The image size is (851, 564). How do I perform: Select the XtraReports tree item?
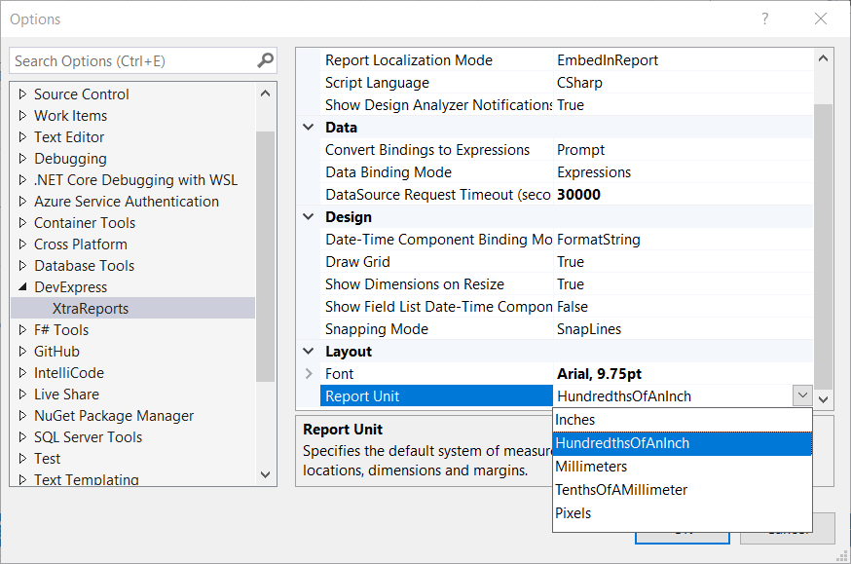(91, 309)
